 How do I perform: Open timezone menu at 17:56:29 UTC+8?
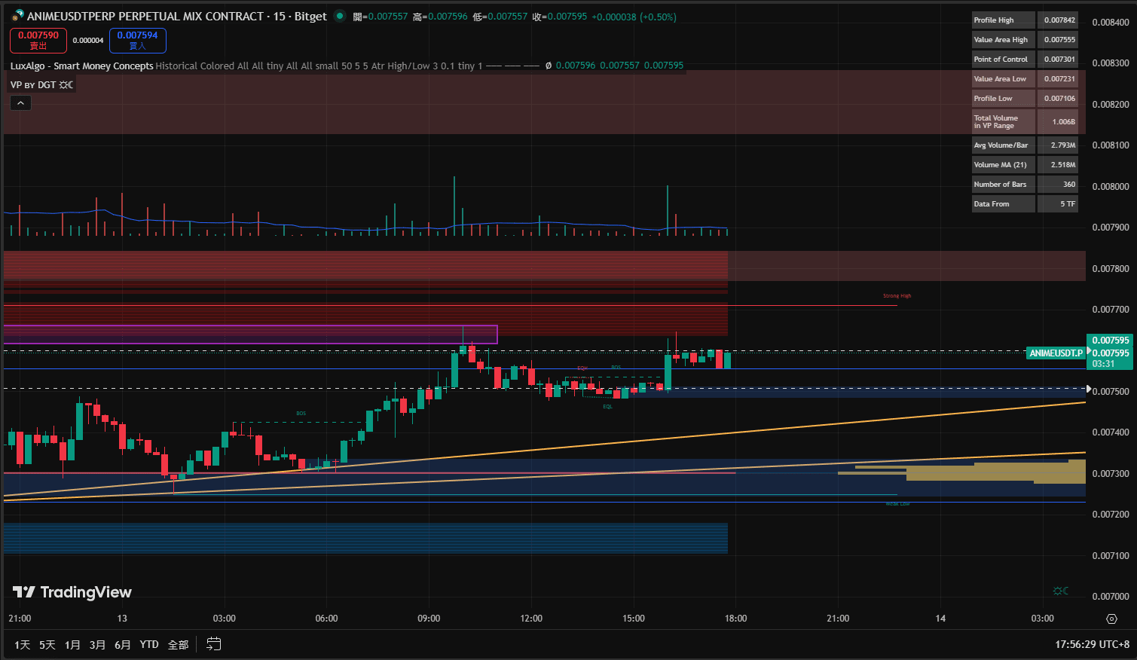pyautogui.click(x=1092, y=645)
